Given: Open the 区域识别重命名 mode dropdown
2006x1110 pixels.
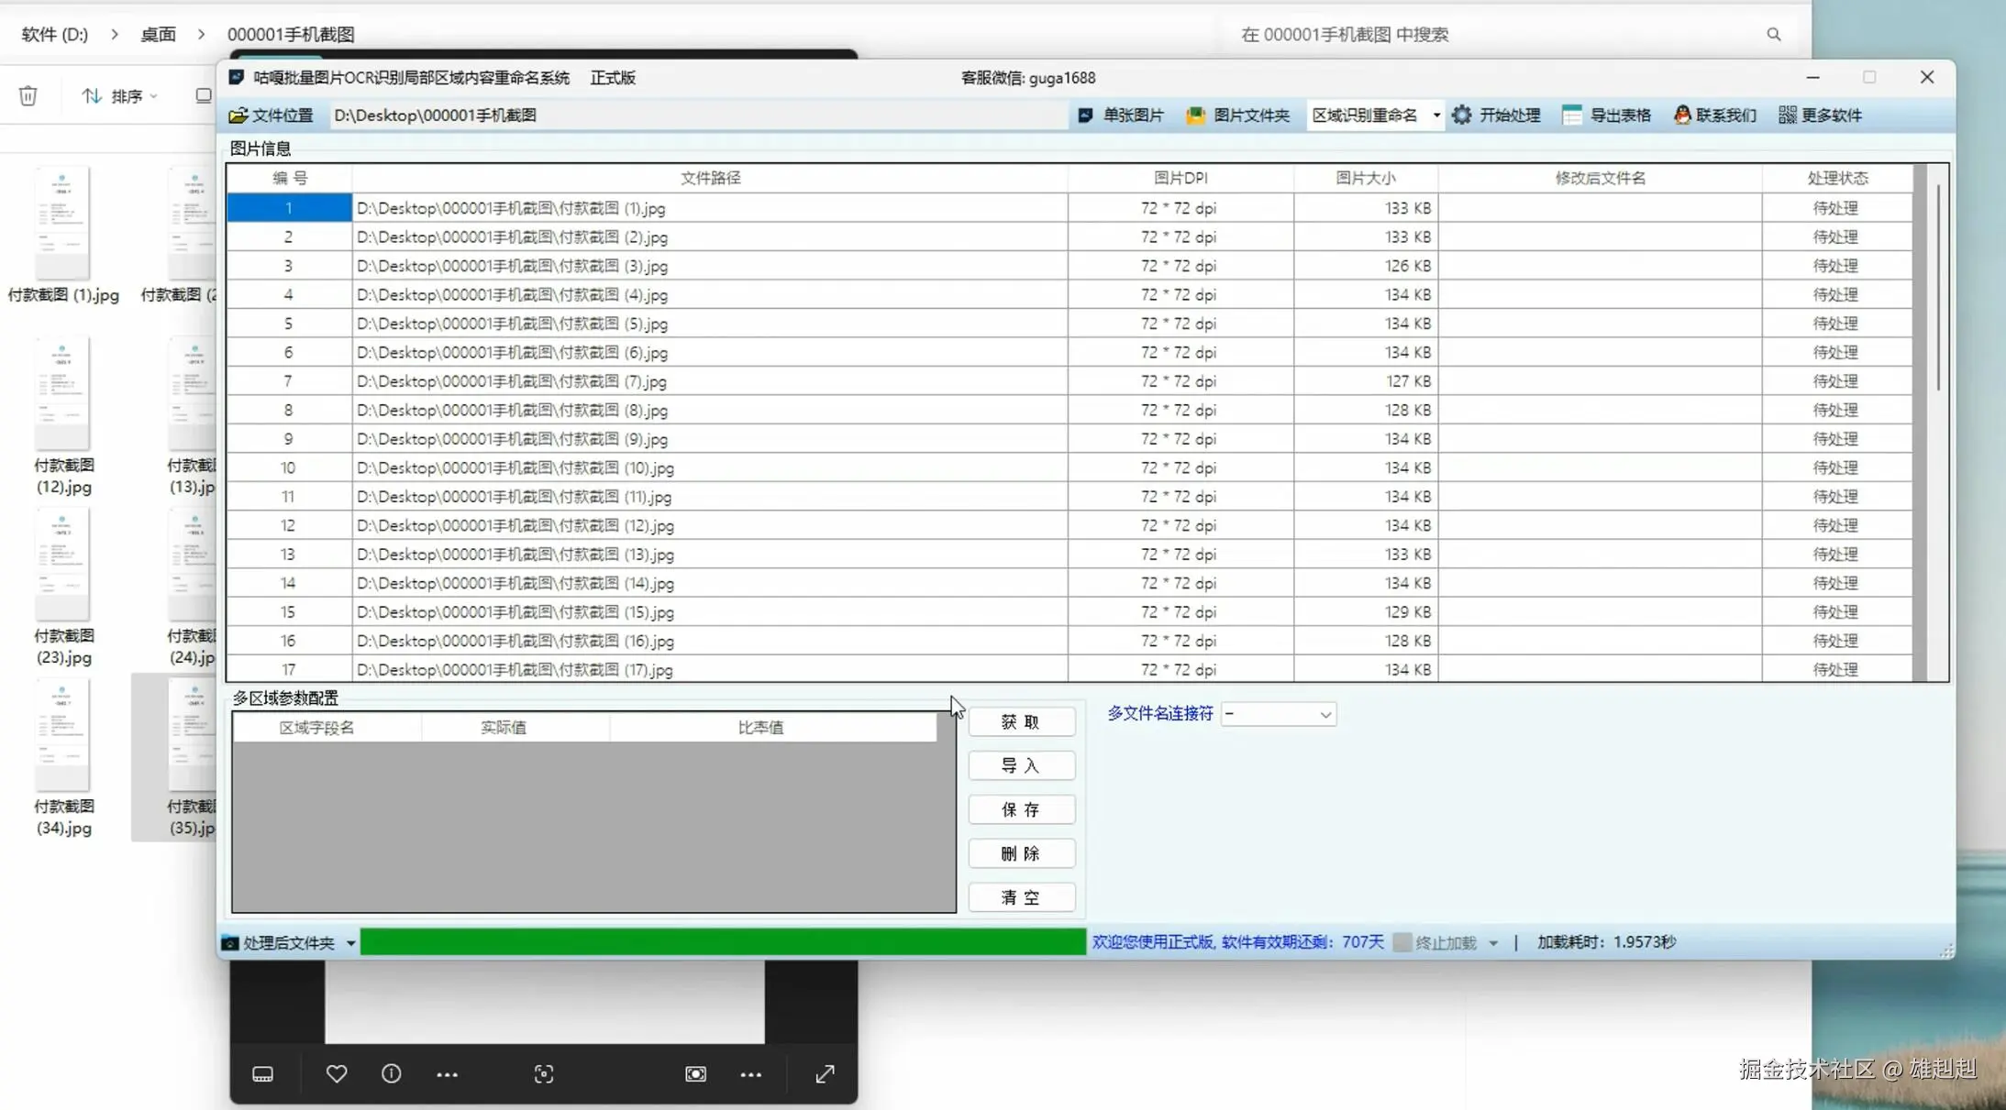Looking at the screenshot, I should pos(1435,115).
